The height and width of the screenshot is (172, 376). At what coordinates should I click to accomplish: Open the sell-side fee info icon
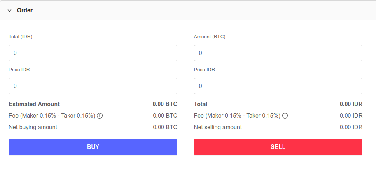pos(285,116)
